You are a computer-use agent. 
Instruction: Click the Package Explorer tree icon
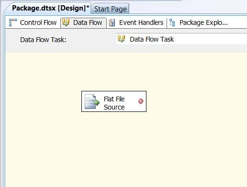(x=172, y=22)
